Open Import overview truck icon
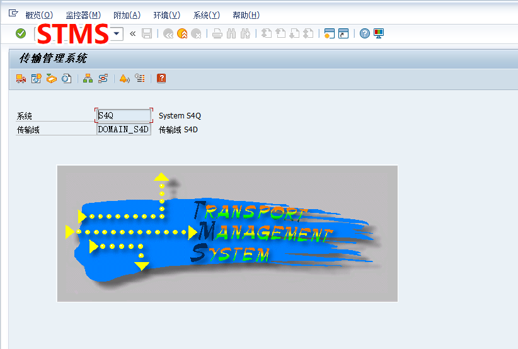The width and height of the screenshot is (518, 349). coord(21,79)
